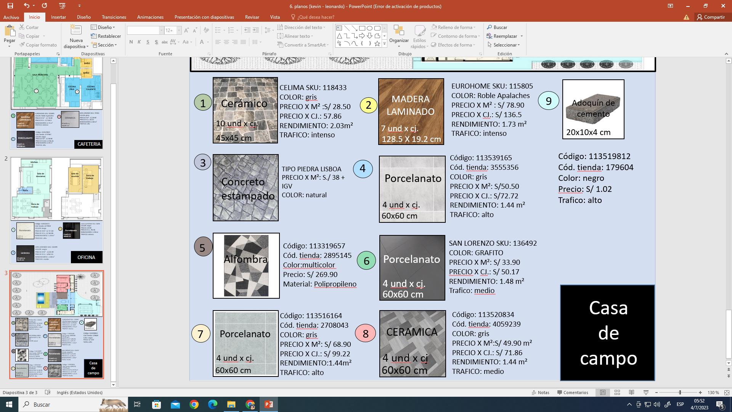
Task: Open reading view from status bar
Action: tap(631, 393)
